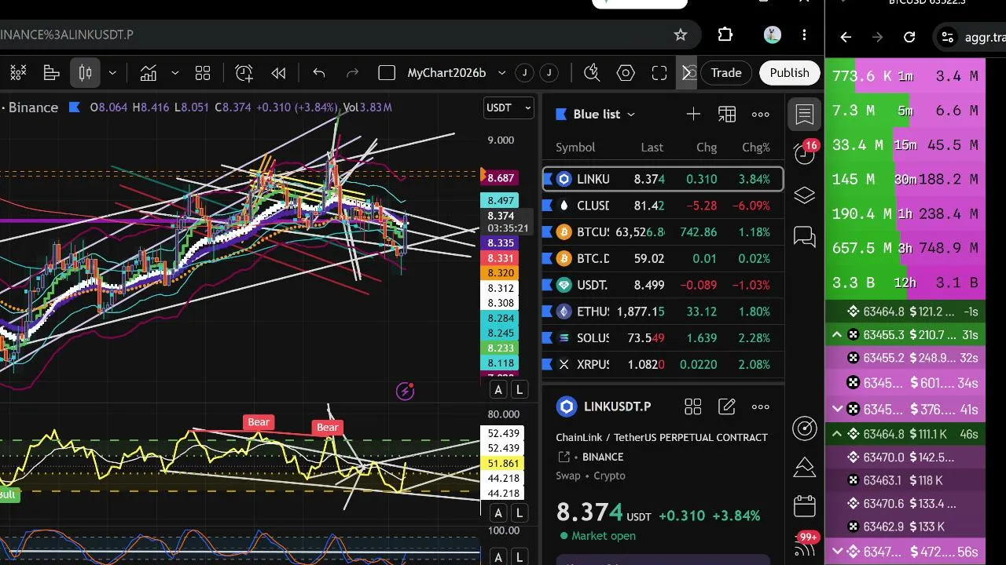1006x565 pixels.
Task: Open the layout setup square icon
Action: [387, 73]
